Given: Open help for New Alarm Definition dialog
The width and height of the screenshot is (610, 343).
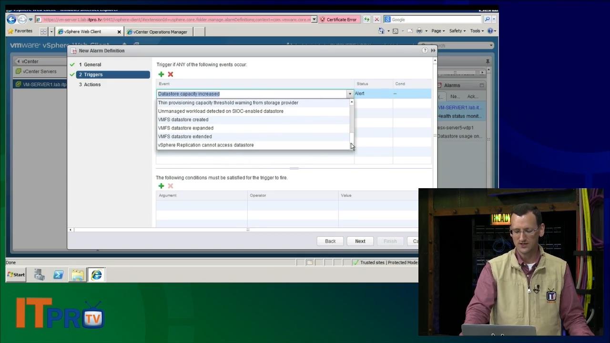Looking at the screenshot, I should coord(425,50).
